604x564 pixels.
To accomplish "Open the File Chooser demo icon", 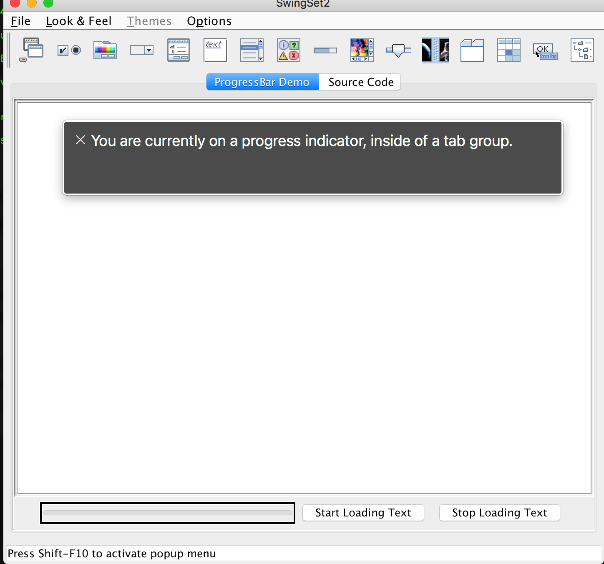I will pos(179,50).
